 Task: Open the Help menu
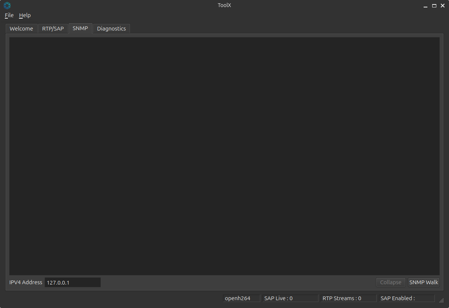click(x=25, y=15)
